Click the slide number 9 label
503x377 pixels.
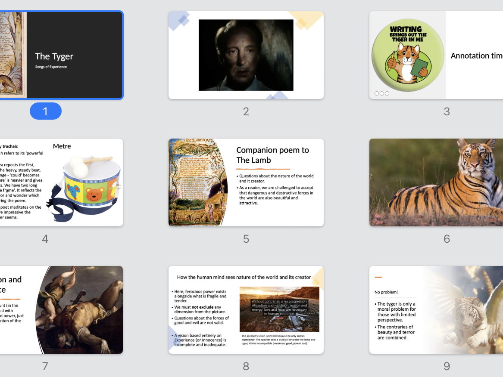[x=447, y=366]
